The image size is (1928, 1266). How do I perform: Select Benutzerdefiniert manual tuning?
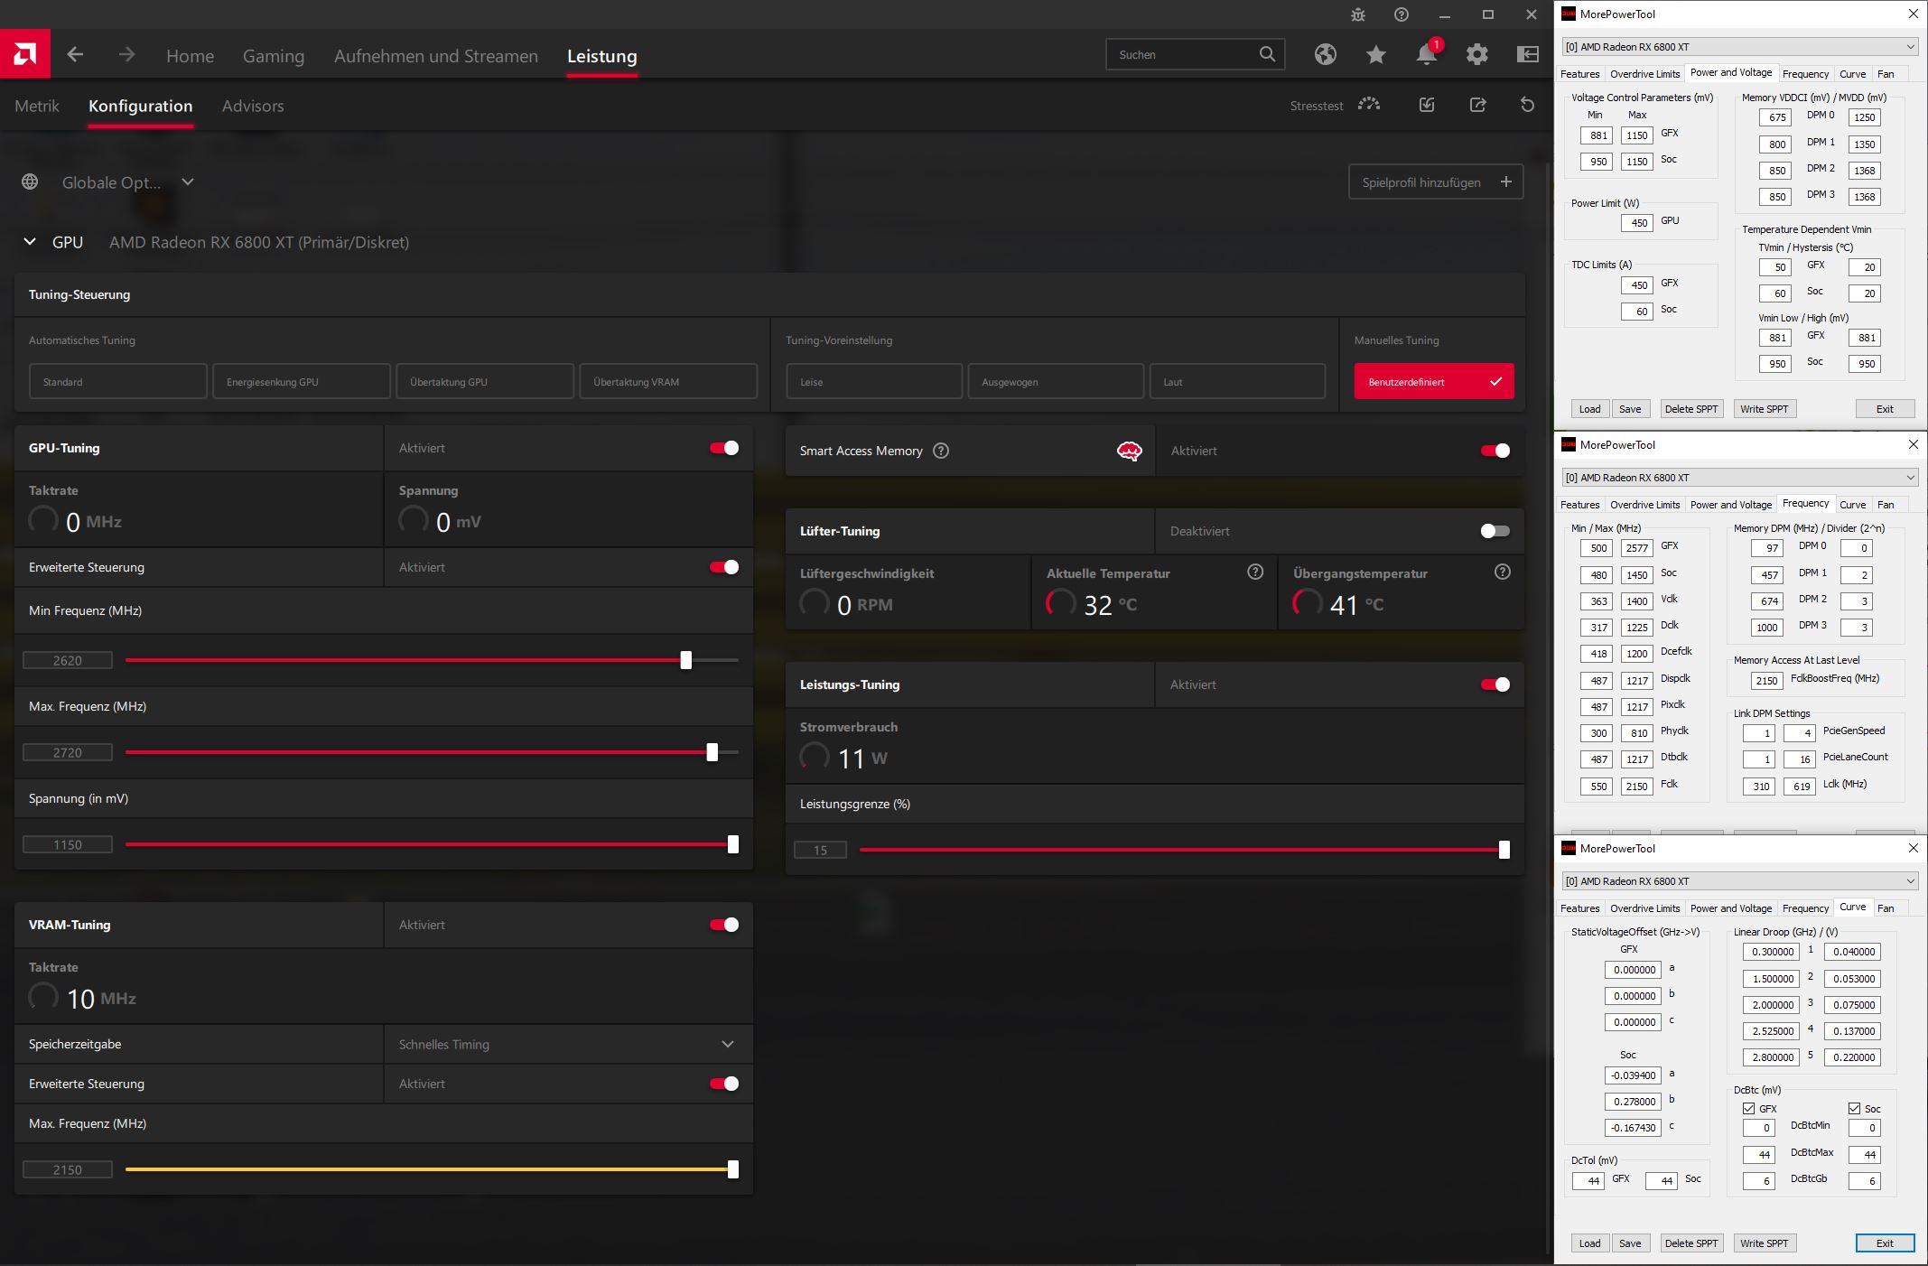(1434, 382)
